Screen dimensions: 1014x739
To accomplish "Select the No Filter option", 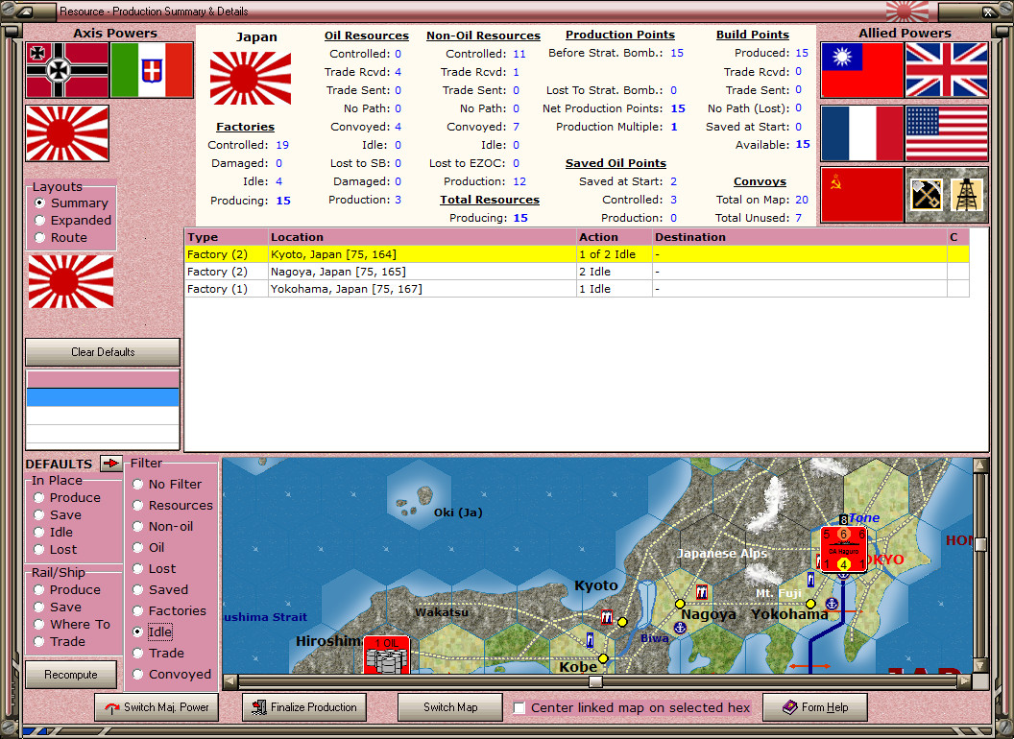I will 137,484.
